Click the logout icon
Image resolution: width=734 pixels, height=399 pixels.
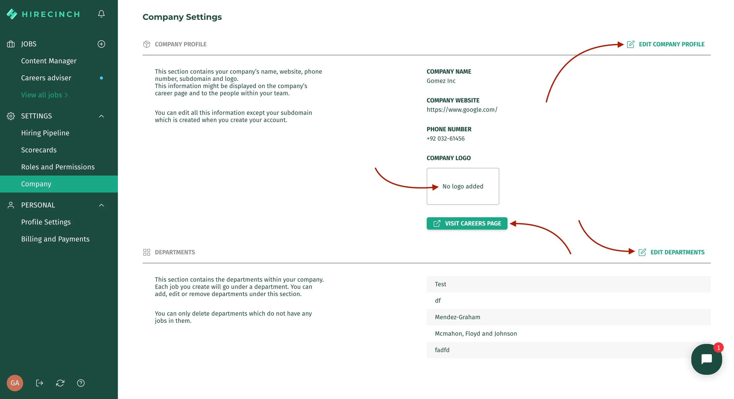click(39, 383)
